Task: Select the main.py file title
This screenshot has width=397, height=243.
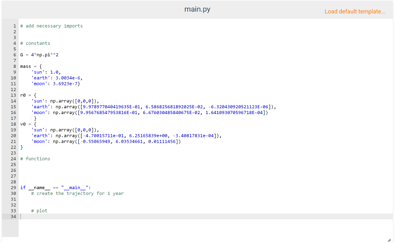Action: [x=198, y=9]
